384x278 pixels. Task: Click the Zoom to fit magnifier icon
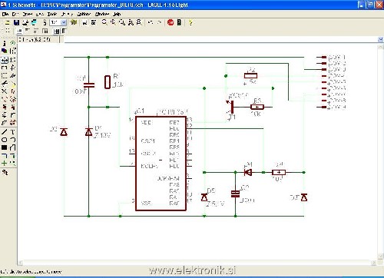pos(104,22)
